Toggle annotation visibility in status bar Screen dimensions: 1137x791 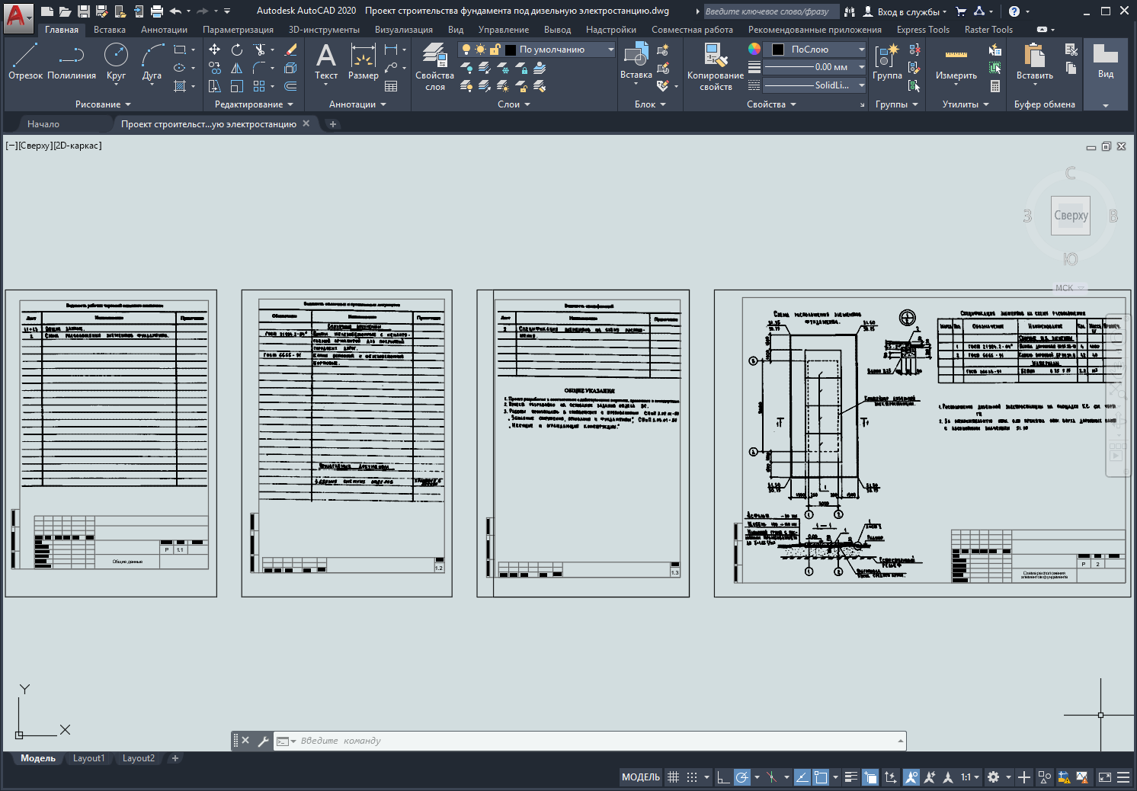(x=911, y=777)
